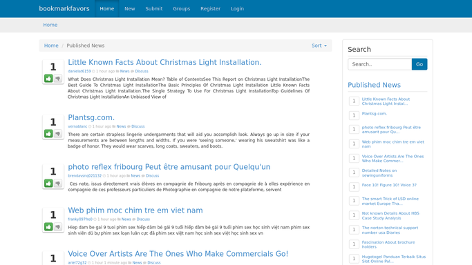The height and width of the screenshot is (265, 472).
Task: Downvote the Christmas Light Installation post
Action: pyautogui.click(x=58, y=79)
